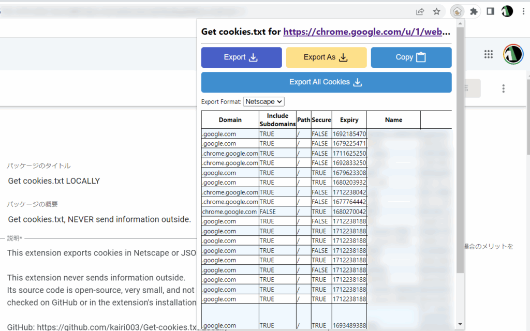Open the Chrome three-dot browser menu
530x331 pixels.
point(523,11)
